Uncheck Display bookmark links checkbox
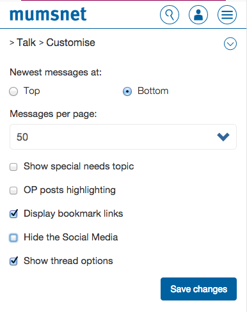 click(x=13, y=214)
